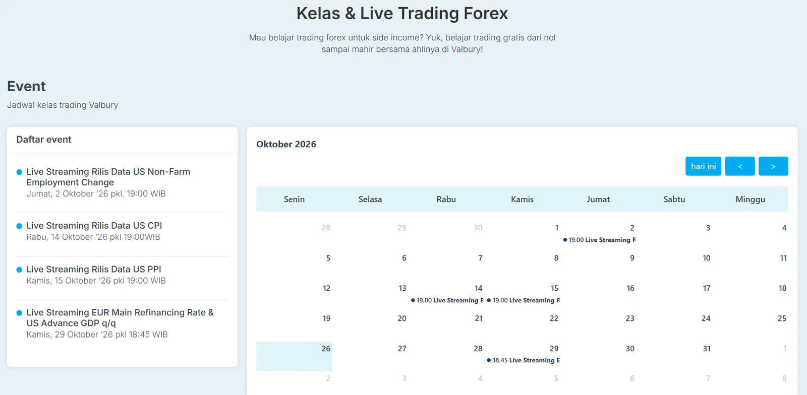Click the 'Daftar event' panel heading
Viewport: 807px width, 395px height.
click(x=44, y=140)
